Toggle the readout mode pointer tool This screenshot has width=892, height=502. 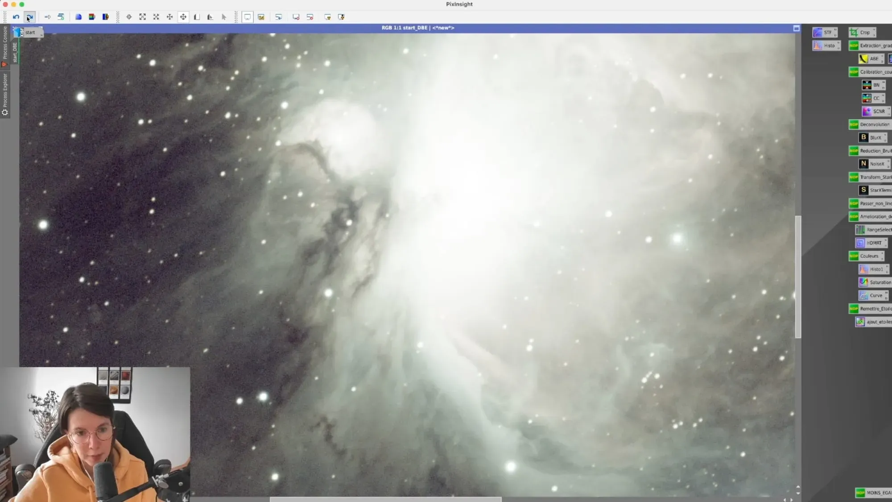[224, 17]
